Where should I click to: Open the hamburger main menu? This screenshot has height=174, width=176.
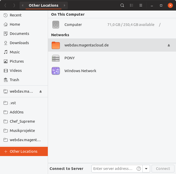(141, 5)
